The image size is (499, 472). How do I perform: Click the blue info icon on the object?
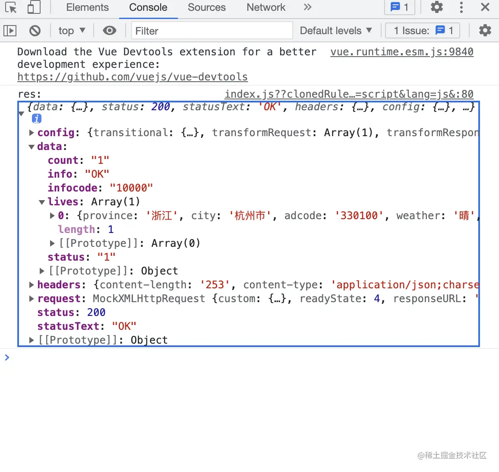(x=37, y=118)
